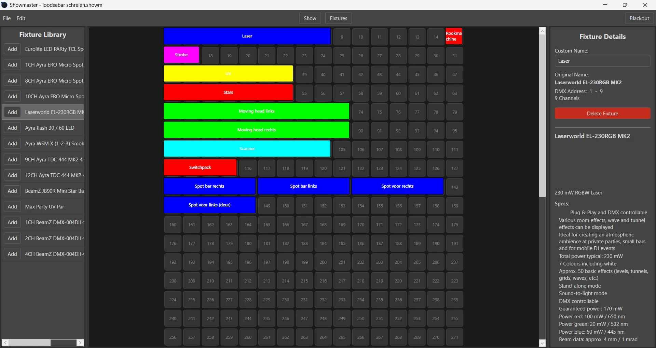
Task: Select the Rookmachine fixture tile
Action: pos(453,36)
